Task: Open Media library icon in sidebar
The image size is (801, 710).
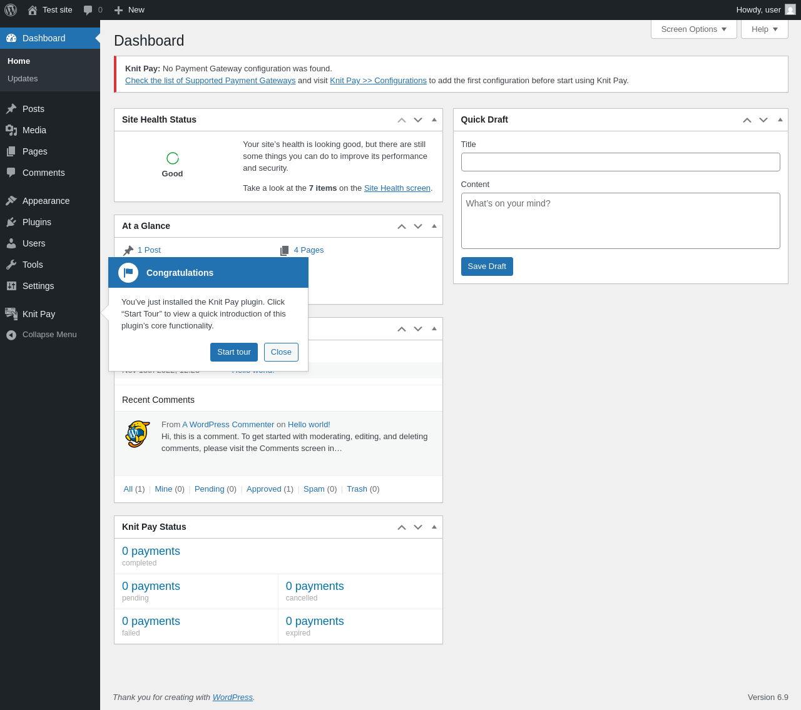Action: click(x=11, y=130)
